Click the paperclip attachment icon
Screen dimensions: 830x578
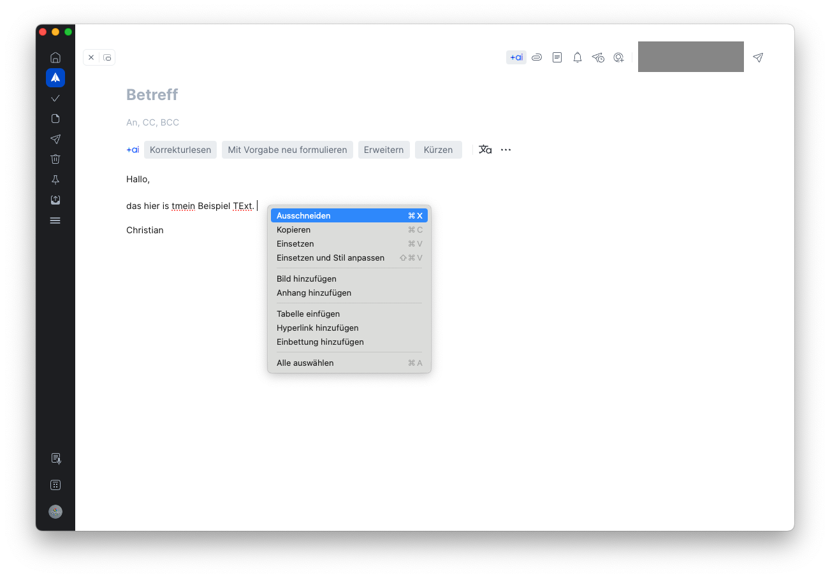pyautogui.click(x=537, y=57)
